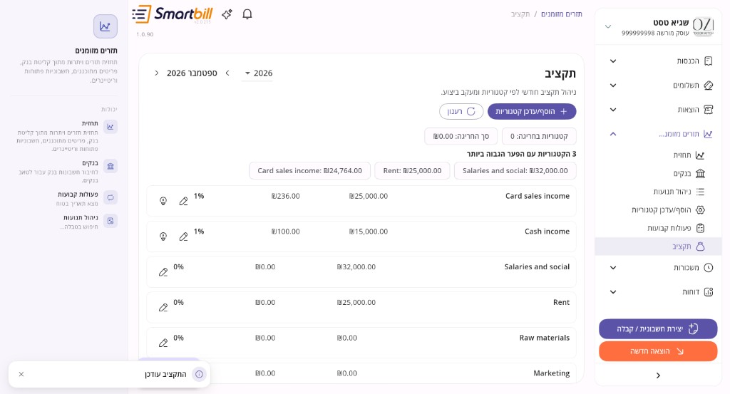
Task: Open the notifications bell
Action: point(247,14)
